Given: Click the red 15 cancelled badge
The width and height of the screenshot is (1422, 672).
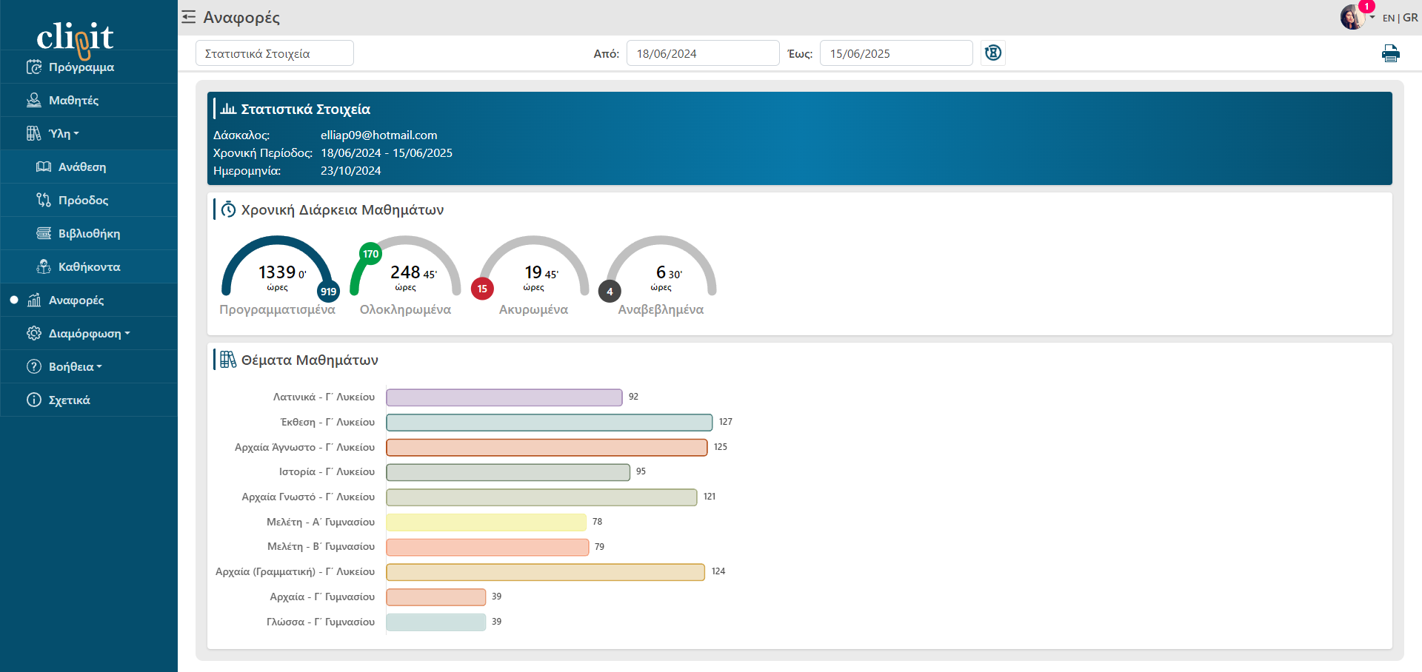Looking at the screenshot, I should 482,289.
